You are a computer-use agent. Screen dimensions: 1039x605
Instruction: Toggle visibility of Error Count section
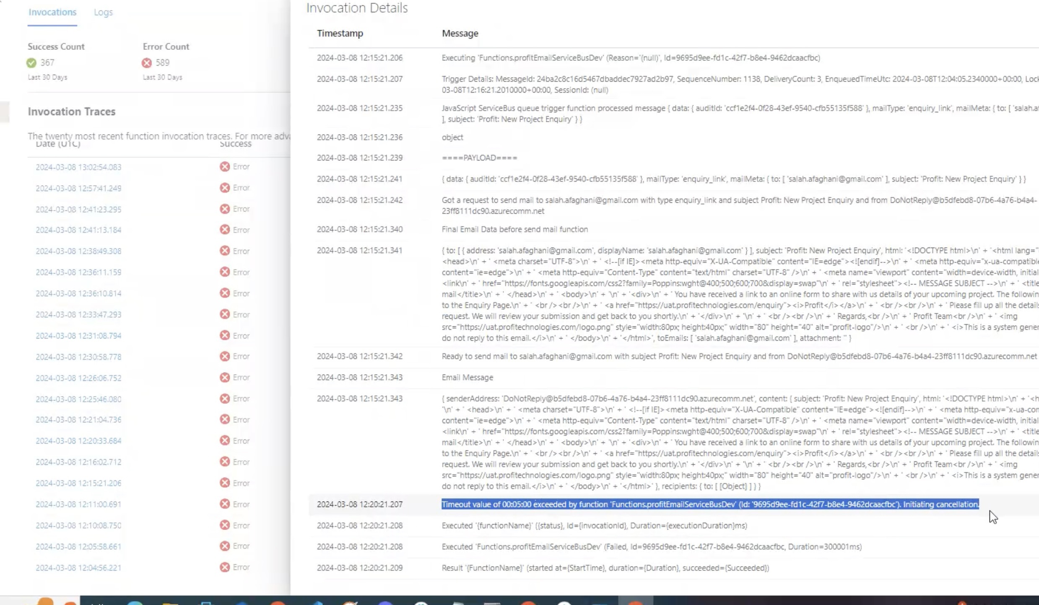point(165,46)
